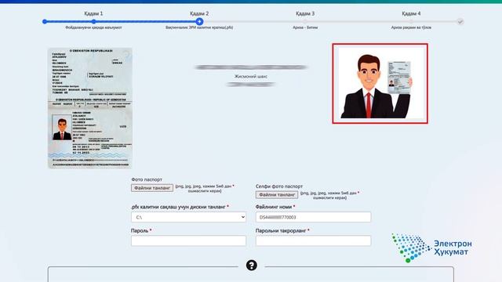Click the help question mark icon

(251, 266)
